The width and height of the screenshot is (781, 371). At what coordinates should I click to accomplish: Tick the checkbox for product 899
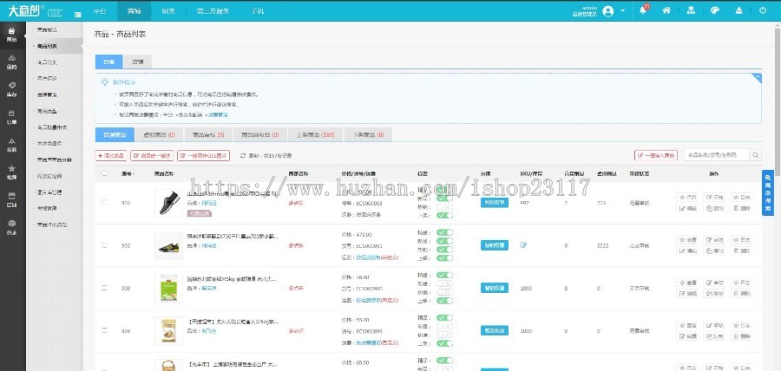point(104,331)
